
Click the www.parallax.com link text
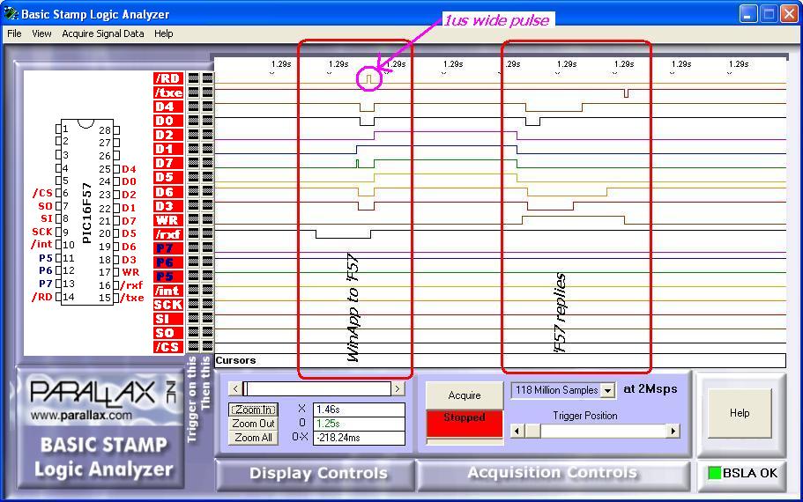[81, 415]
